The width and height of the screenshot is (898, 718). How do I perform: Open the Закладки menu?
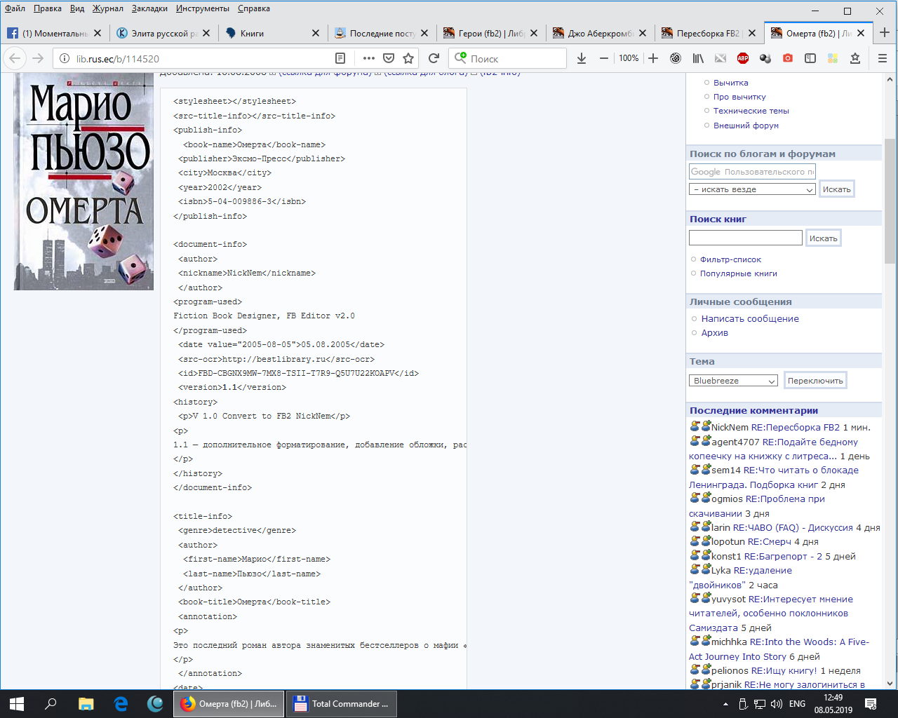pyautogui.click(x=149, y=8)
